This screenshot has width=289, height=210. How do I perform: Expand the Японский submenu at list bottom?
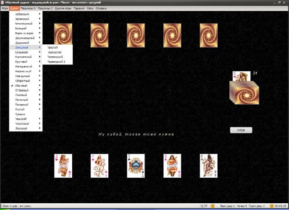[22, 128]
